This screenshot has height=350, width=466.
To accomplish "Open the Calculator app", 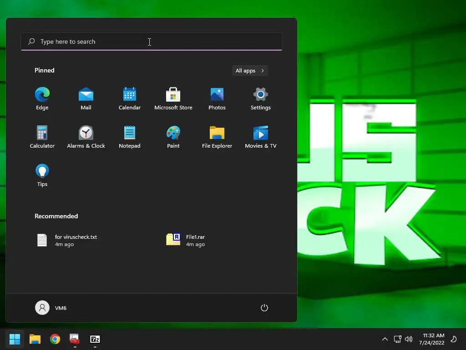I will 42,137.
